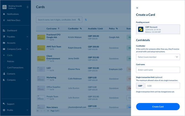Viewport: 185px width, 116px height.
Task: Sort by Policy column arrows
Action: coord(117,29)
